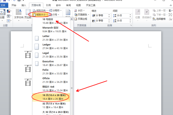Choose Monarch 信封 paper size

coord(51,30)
